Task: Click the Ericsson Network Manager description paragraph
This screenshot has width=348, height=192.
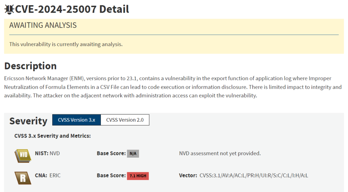Action: pyautogui.click(x=173, y=87)
